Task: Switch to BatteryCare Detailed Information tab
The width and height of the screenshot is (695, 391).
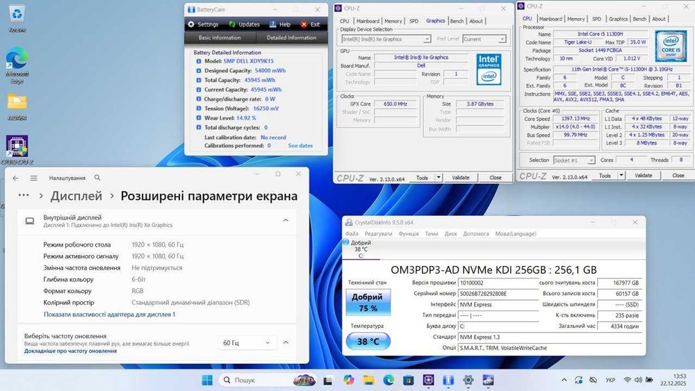Action: pyautogui.click(x=292, y=38)
